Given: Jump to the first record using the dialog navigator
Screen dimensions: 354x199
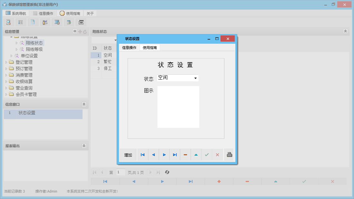Looking at the screenshot, I should [x=143, y=155].
